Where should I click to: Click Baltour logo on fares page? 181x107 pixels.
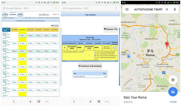(5, 15)
